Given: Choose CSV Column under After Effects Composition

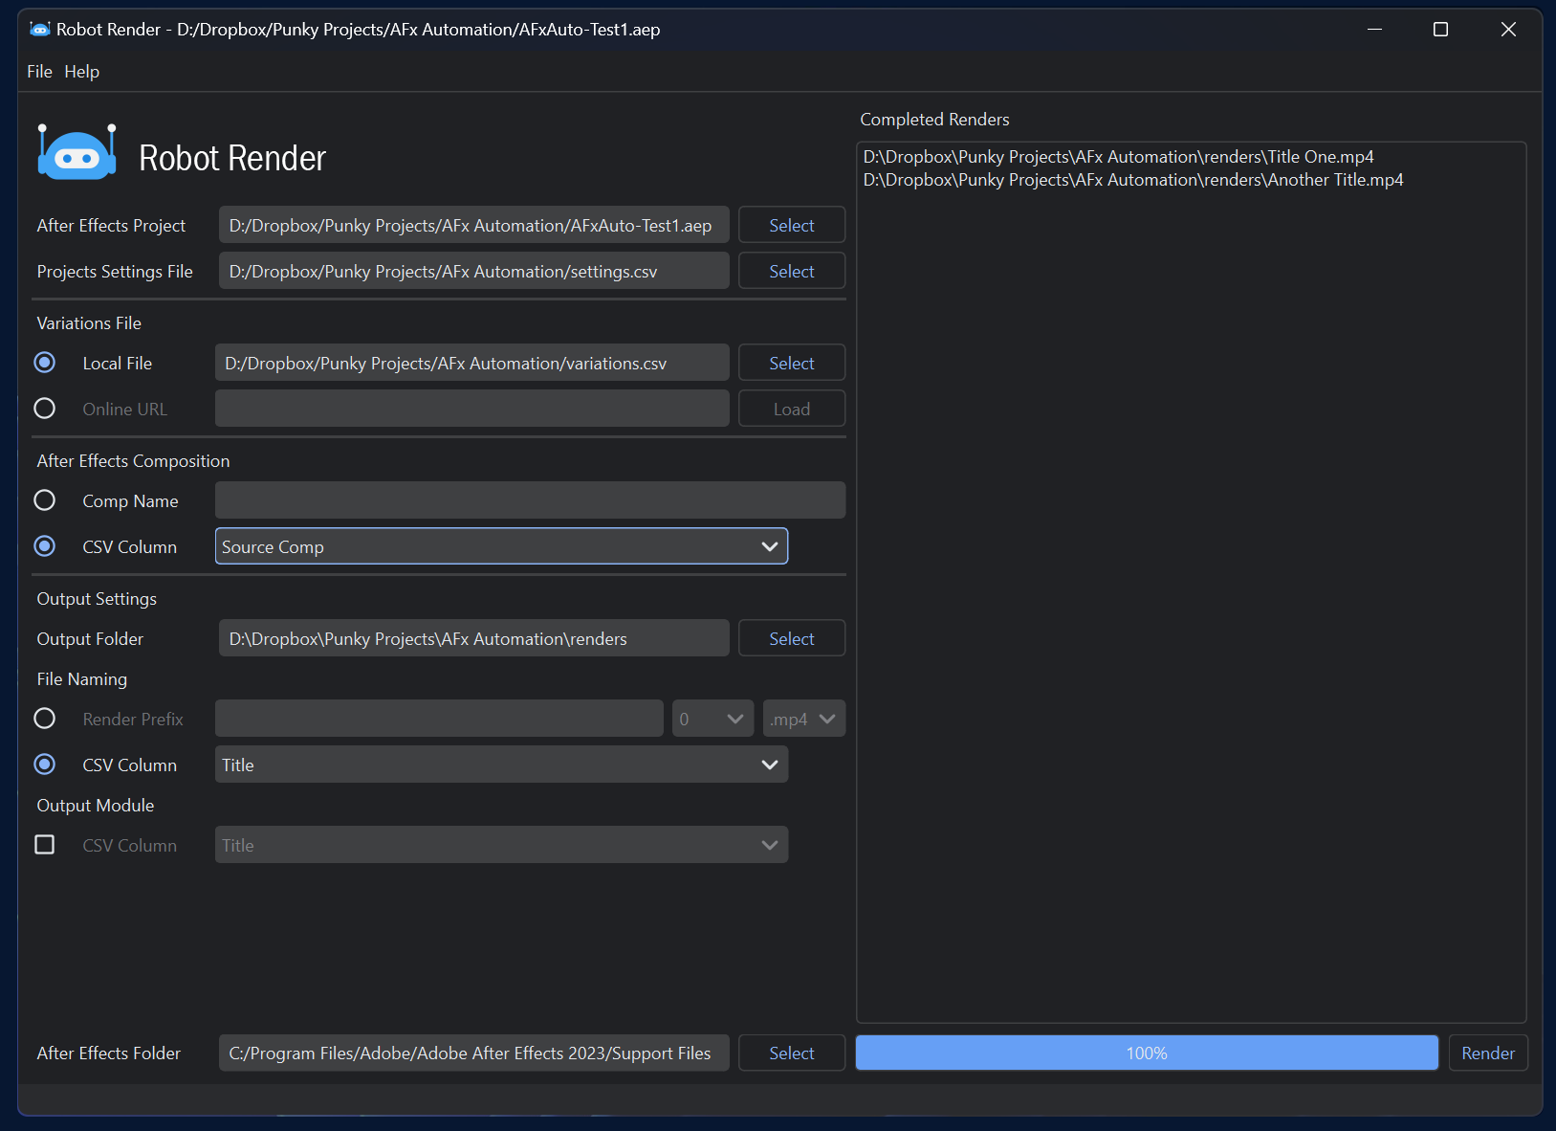Looking at the screenshot, I should tap(45, 546).
